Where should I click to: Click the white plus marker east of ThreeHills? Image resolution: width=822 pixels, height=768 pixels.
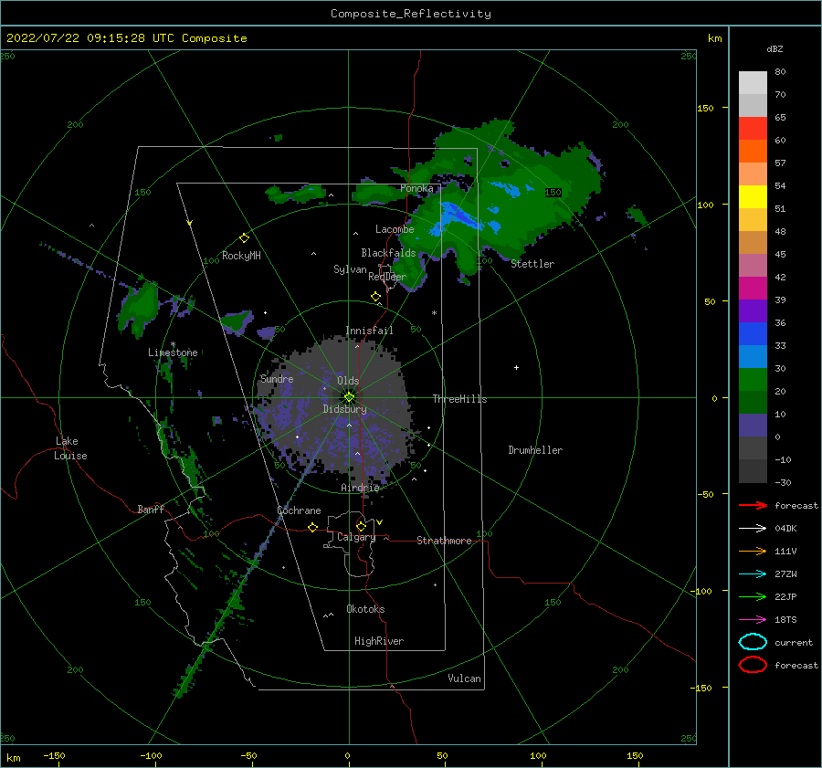(x=516, y=367)
